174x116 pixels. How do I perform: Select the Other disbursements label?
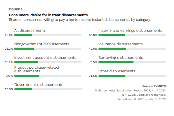point(117,71)
